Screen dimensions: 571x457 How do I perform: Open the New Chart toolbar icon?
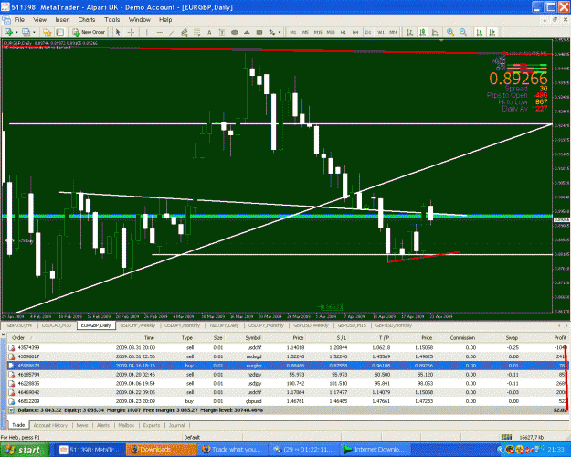click(x=8, y=32)
